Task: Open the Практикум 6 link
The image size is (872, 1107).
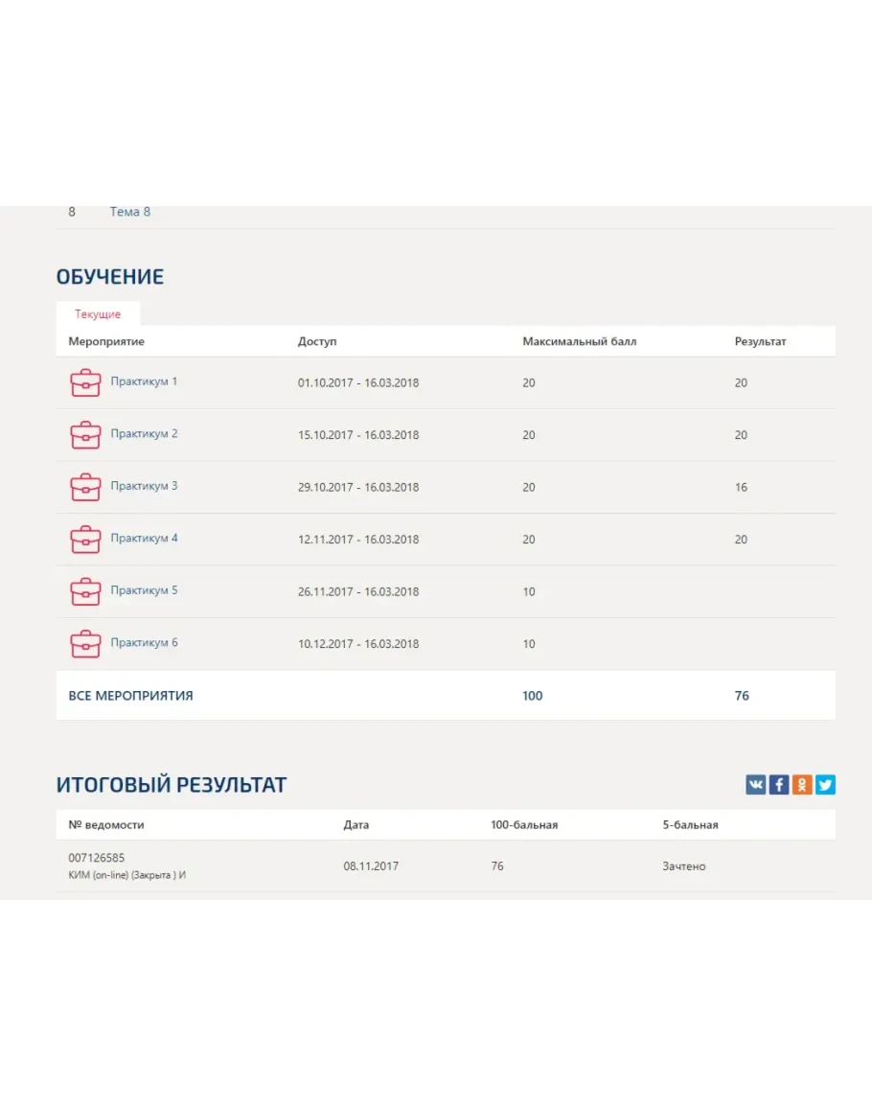Action: click(x=144, y=643)
